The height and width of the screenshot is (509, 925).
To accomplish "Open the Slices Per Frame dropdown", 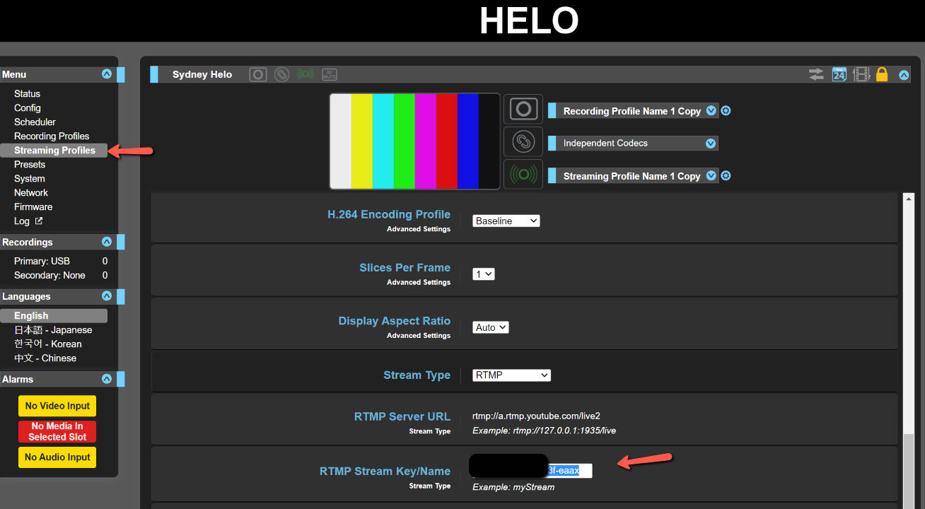I will click(484, 274).
